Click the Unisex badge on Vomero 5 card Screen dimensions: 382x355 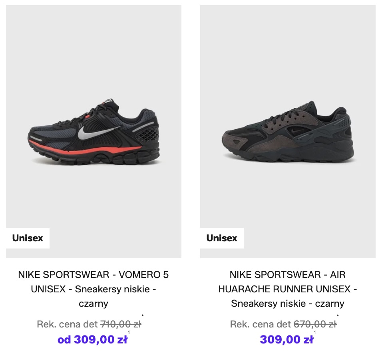[x=28, y=238]
